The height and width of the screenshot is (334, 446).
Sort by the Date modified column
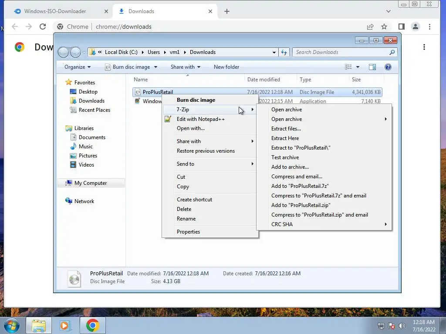coord(270,80)
